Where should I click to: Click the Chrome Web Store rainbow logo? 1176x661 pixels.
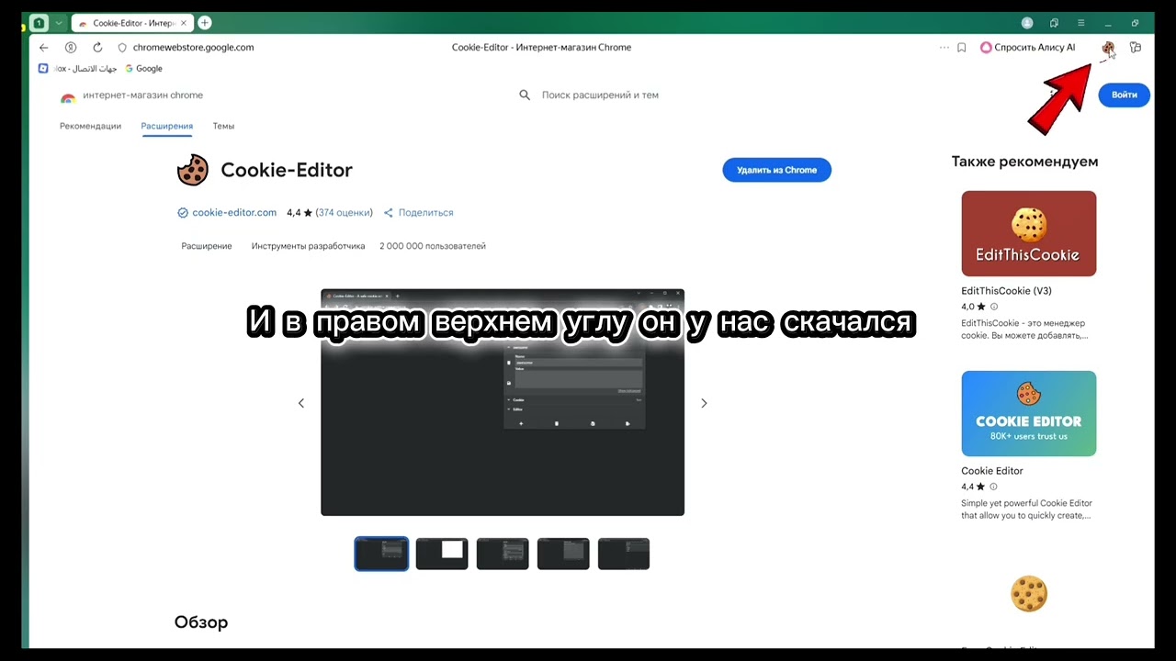point(68,95)
